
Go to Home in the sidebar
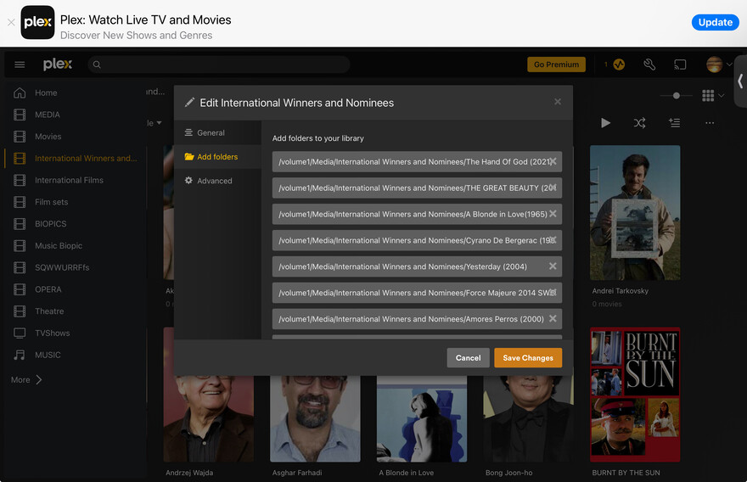[46, 92]
